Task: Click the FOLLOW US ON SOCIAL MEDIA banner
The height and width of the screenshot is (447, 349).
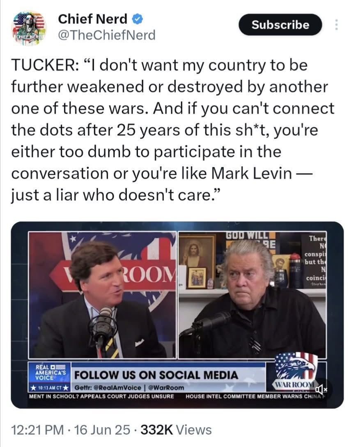Action: 156,375
